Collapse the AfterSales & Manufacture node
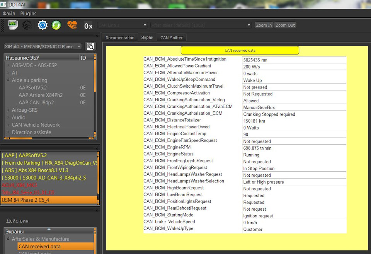Image resolution: width=371 pixels, height=254 pixels. 8,239
